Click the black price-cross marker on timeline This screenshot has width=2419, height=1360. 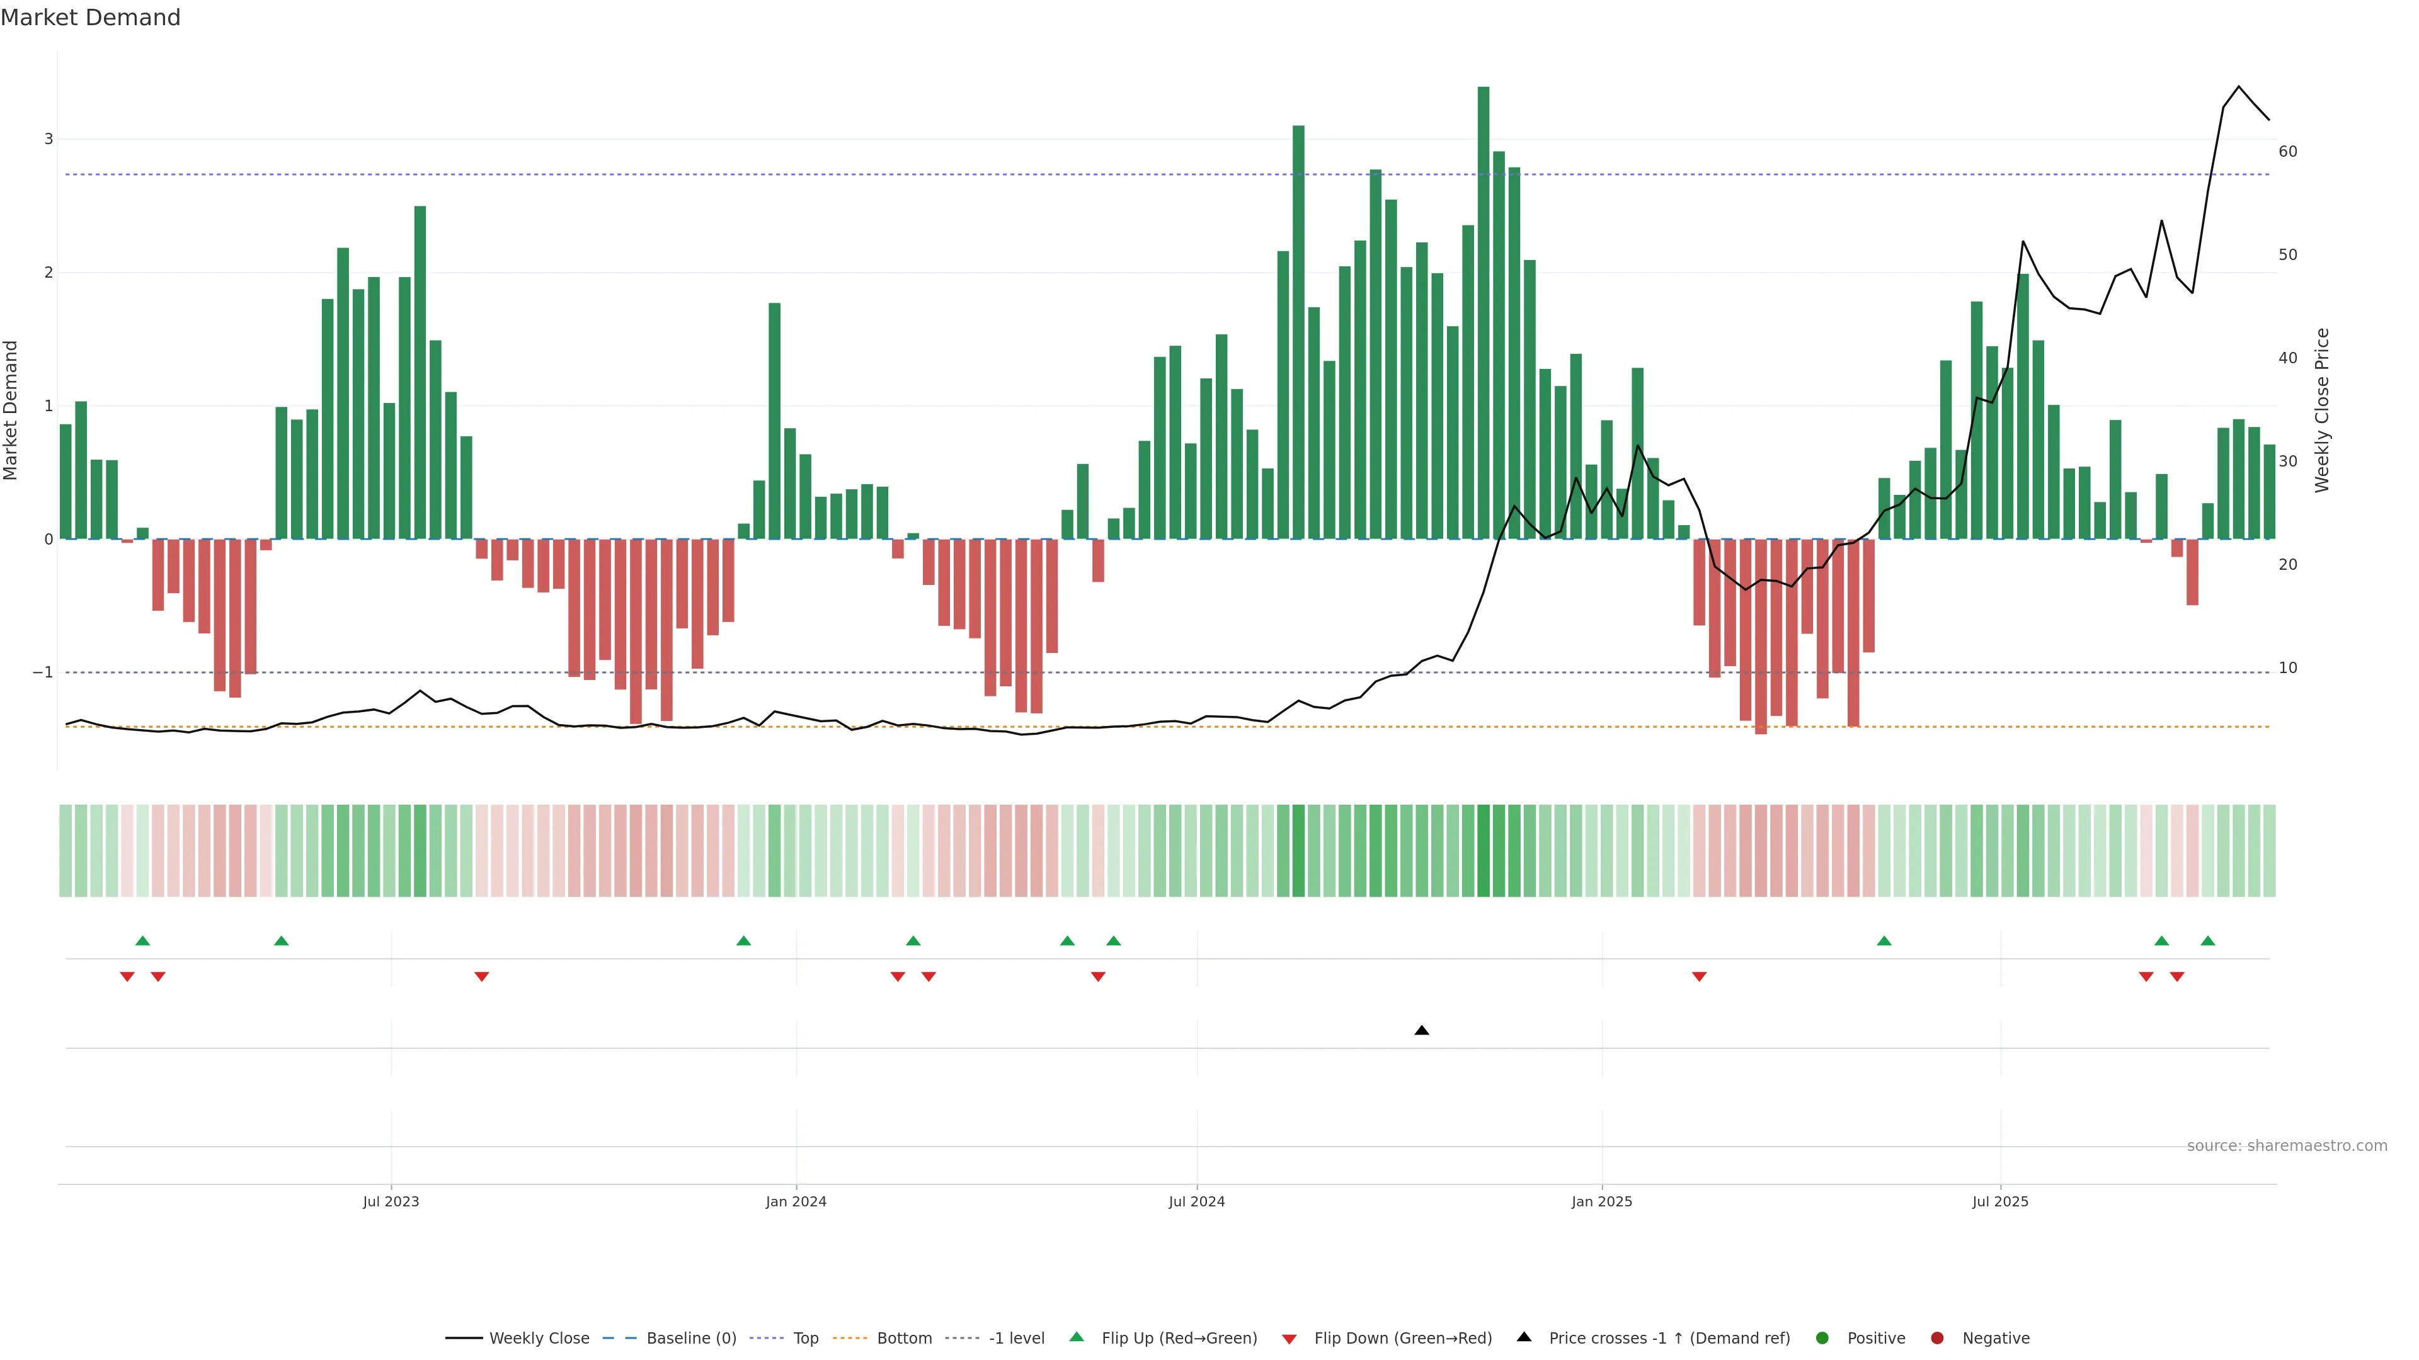pyautogui.click(x=1422, y=1031)
